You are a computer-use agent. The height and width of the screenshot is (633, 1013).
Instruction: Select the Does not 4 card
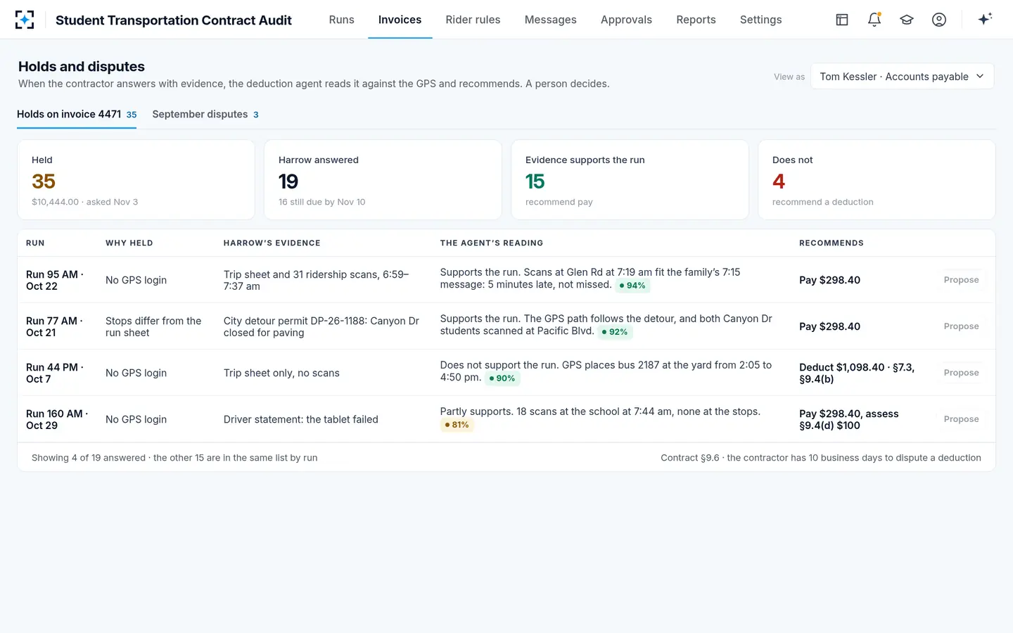pyautogui.click(x=877, y=180)
